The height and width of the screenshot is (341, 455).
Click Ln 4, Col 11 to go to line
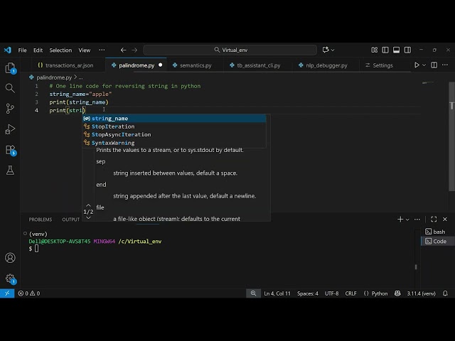tap(277, 293)
